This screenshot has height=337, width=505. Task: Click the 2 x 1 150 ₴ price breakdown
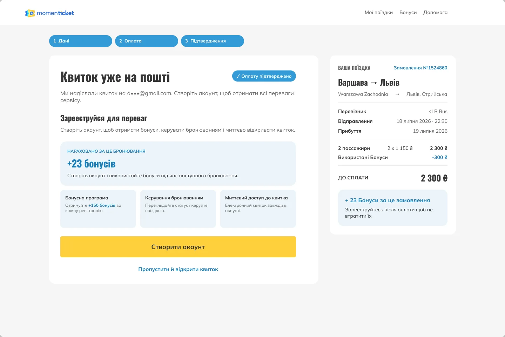400,148
